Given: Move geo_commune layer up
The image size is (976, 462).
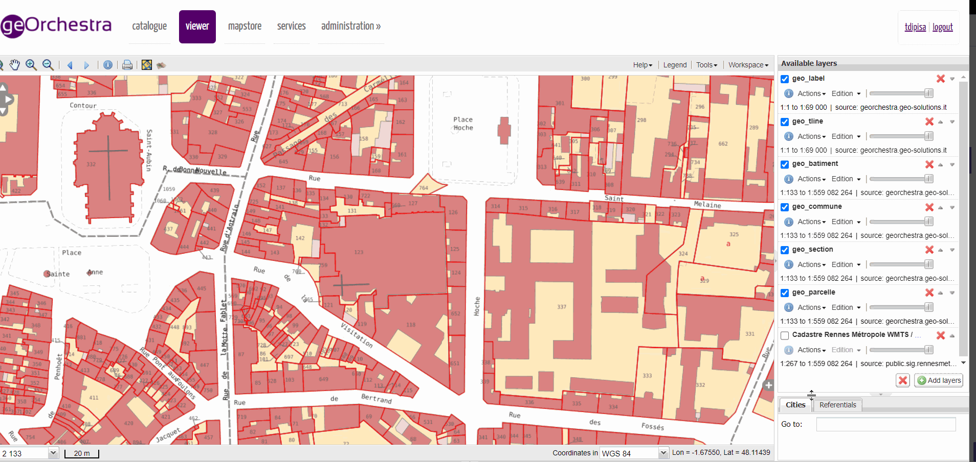Looking at the screenshot, I should pyautogui.click(x=941, y=208).
